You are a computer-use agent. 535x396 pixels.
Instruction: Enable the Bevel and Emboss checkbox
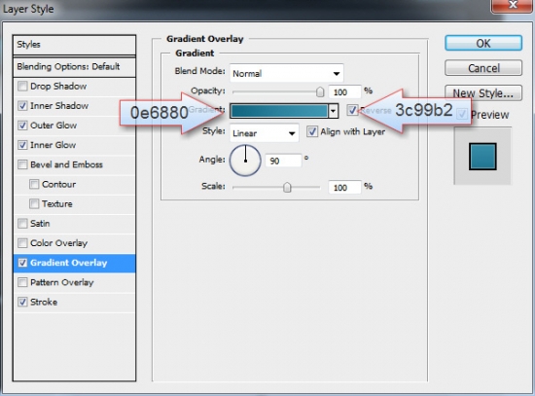click(22, 164)
